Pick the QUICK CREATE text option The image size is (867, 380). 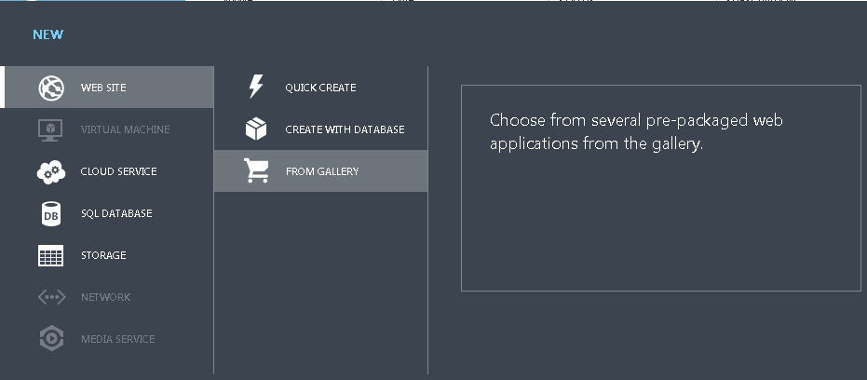click(x=320, y=88)
